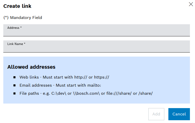Click the "file:///share/" example text
The image size is (195, 123).
119,93
